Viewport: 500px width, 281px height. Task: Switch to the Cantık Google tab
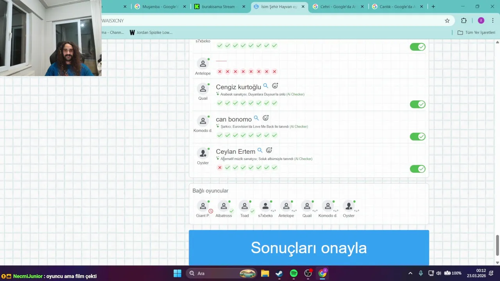click(397, 7)
